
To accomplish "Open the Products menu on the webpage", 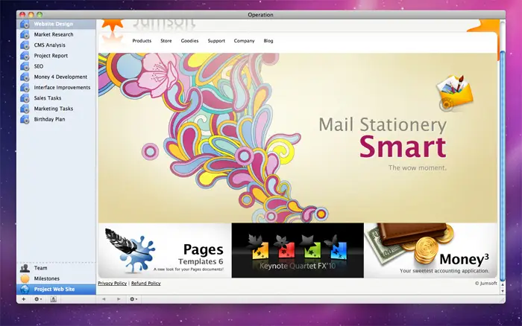I will point(142,41).
